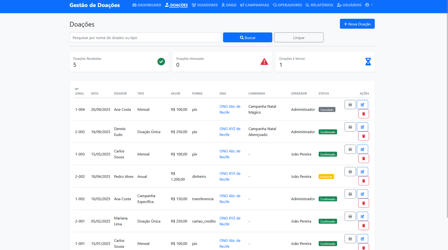Print the donation 1-004 receipt
The width and height of the screenshot is (448, 250).
[350, 105]
